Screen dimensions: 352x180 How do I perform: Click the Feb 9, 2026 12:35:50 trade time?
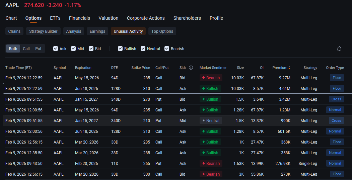tap(24, 153)
